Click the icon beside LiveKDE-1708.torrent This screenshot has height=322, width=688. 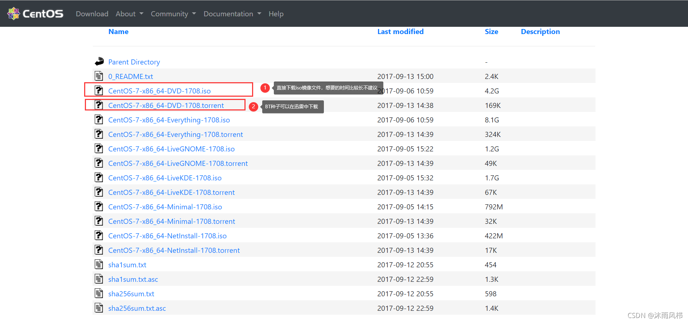pos(99,192)
